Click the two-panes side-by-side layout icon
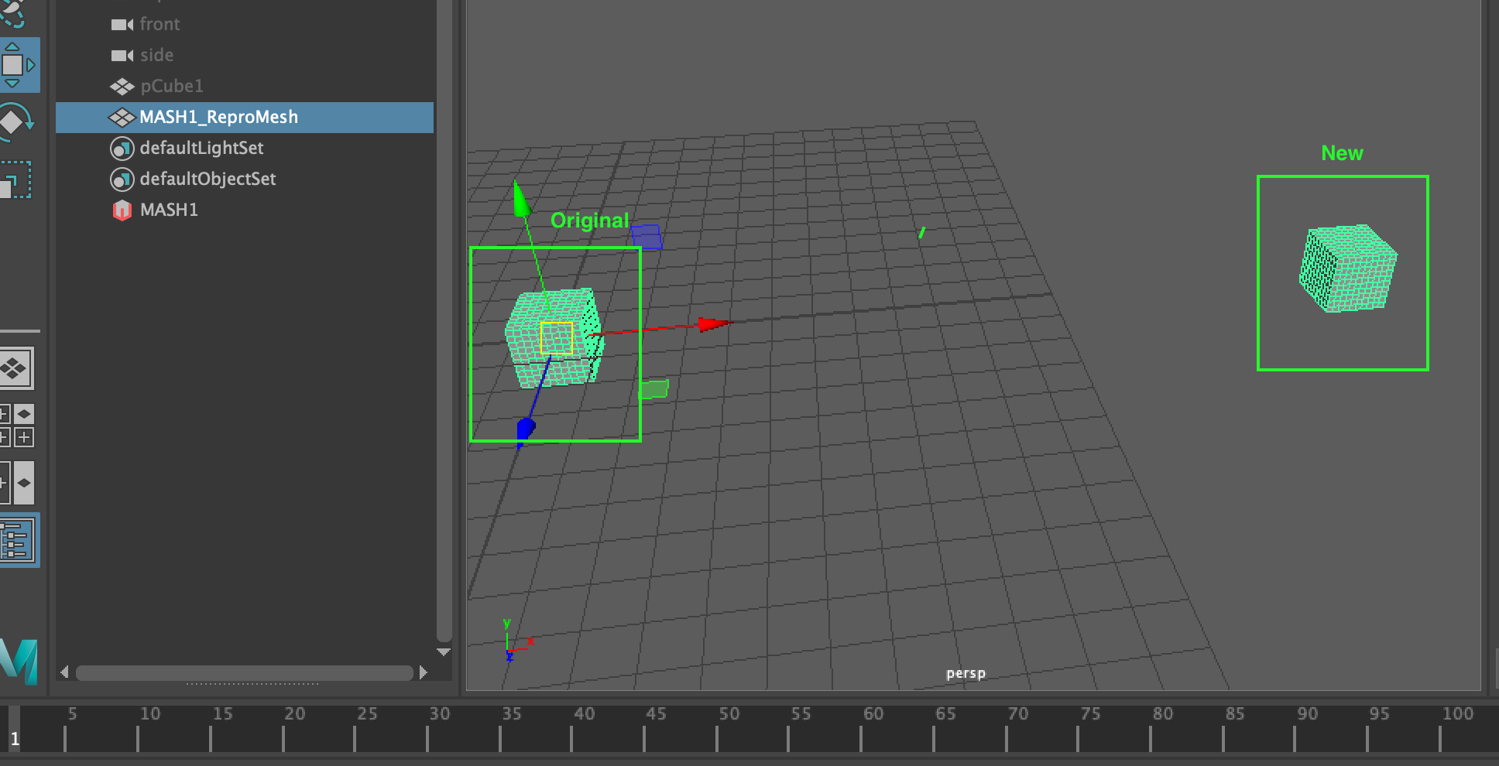Image resolution: width=1499 pixels, height=766 pixels. pos(17,482)
